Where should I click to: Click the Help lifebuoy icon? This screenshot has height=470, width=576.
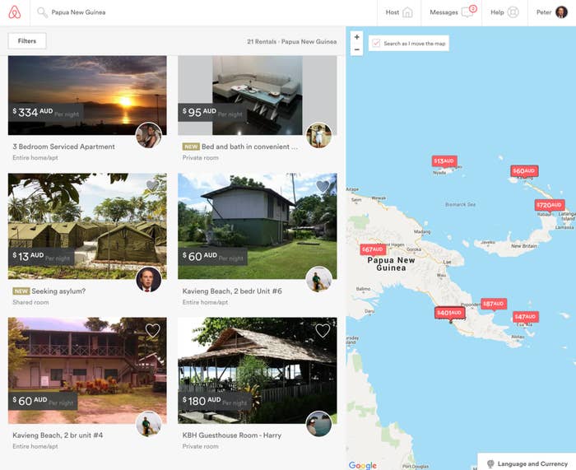[513, 12]
